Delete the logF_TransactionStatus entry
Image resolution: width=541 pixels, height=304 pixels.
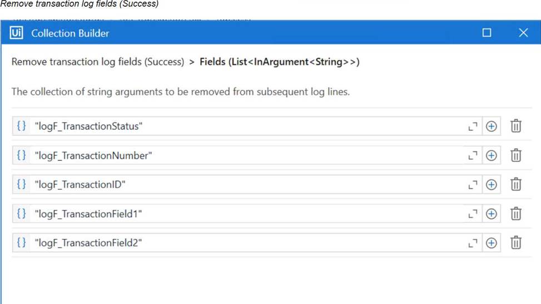(x=516, y=126)
